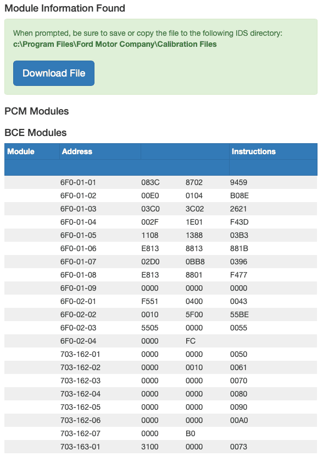Click the B0 value in row 703-162-07
Screen dimensions: 323x456
[x=190, y=433]
